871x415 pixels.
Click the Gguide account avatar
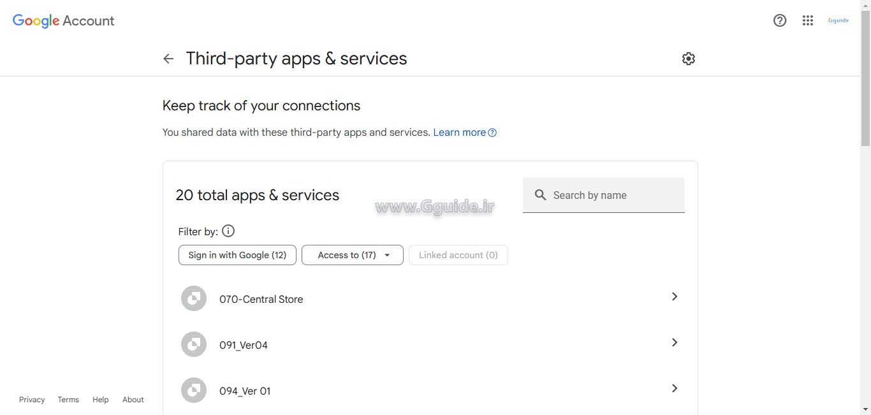click(838, 20)
